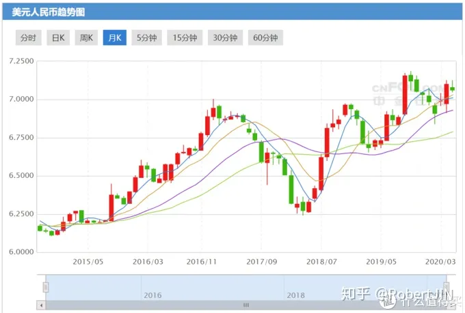Click the 2016/11 date axis label
Screen dimensions: 465x313
point(202,262)
